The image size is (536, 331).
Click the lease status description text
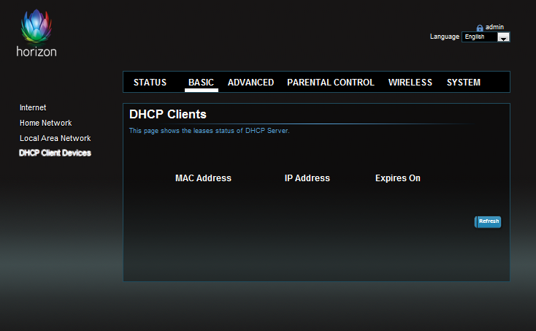[x=209, y=131]
